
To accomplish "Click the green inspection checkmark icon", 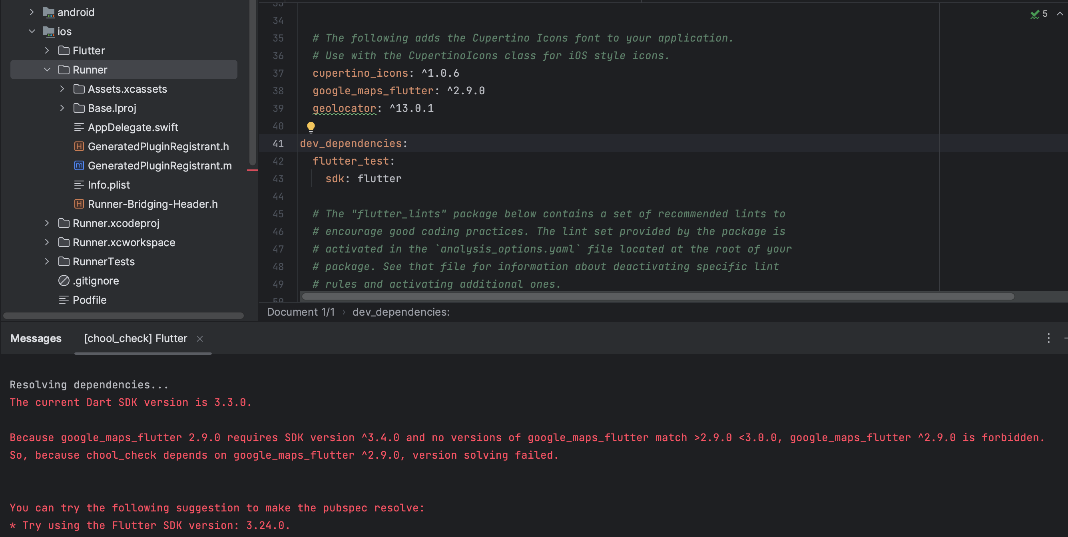I will coord(1035,14).
